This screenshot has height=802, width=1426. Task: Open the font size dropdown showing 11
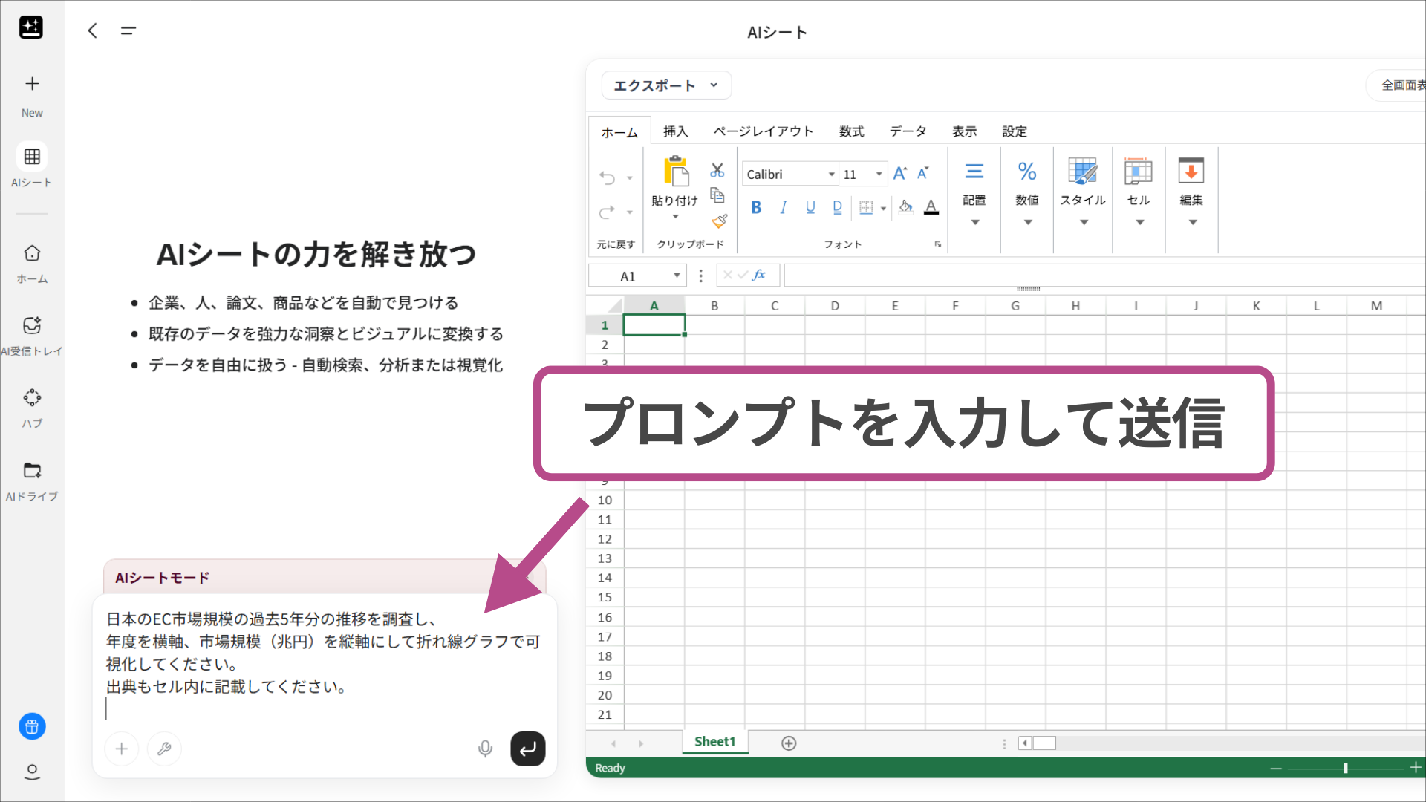pos(878,174)
